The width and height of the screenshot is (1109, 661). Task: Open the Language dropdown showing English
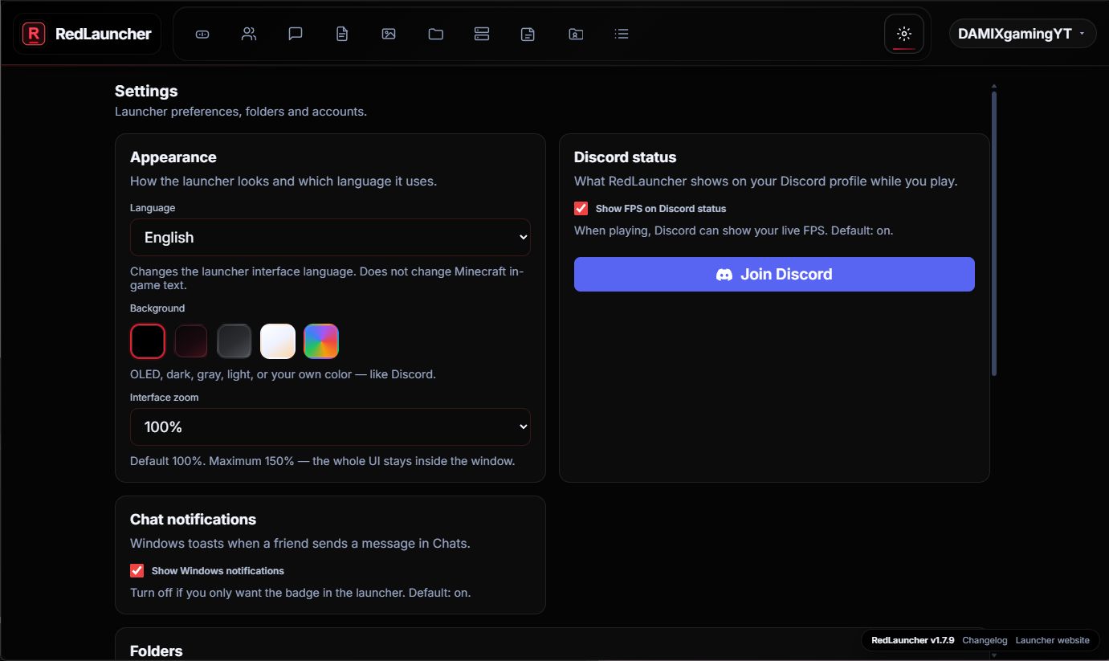point(330,237)
